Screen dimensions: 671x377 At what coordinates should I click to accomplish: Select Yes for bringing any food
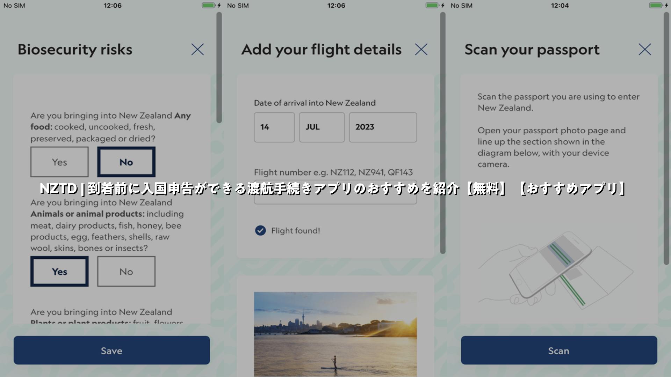59,162
